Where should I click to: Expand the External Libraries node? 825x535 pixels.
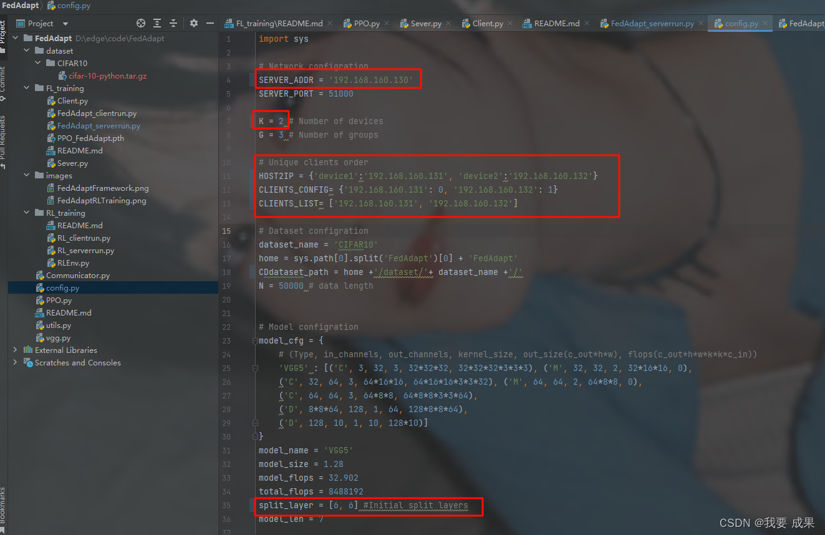pyautogui.click(x=15, y=350)
